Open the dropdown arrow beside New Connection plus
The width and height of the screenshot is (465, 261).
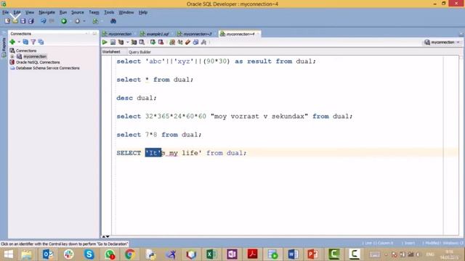click(x=19, y=42)
